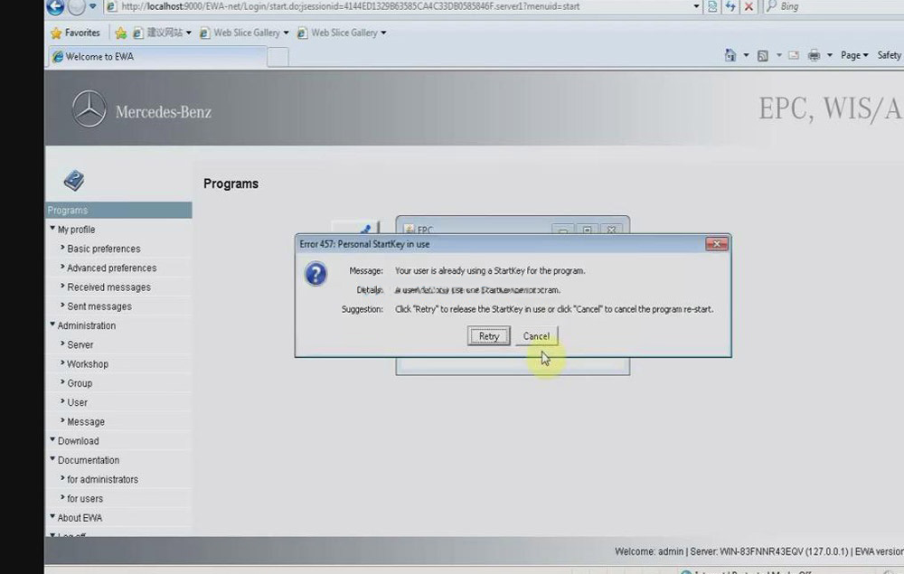904x574 pixels.
Task: Click the browser Forward button
Action: [77, 6]
